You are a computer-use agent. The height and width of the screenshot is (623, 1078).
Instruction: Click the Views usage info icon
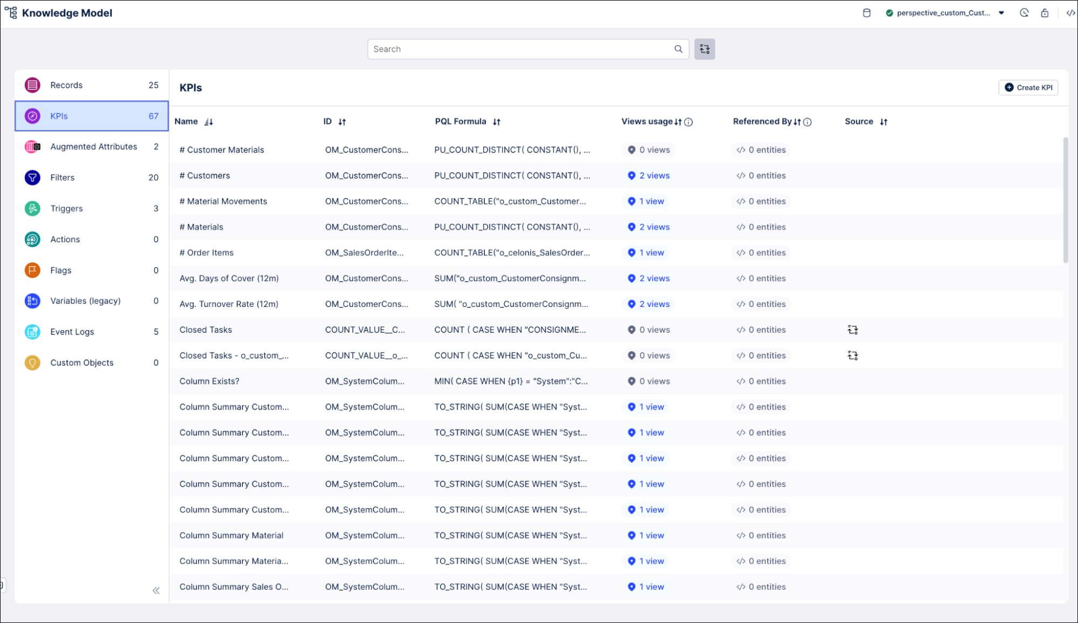[x=688, y=122]
